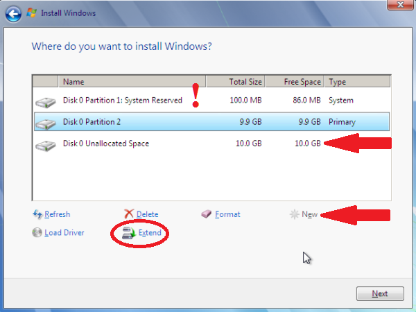
Task: Click the greyed star icon beside New
Action: (x=294, y=214)
